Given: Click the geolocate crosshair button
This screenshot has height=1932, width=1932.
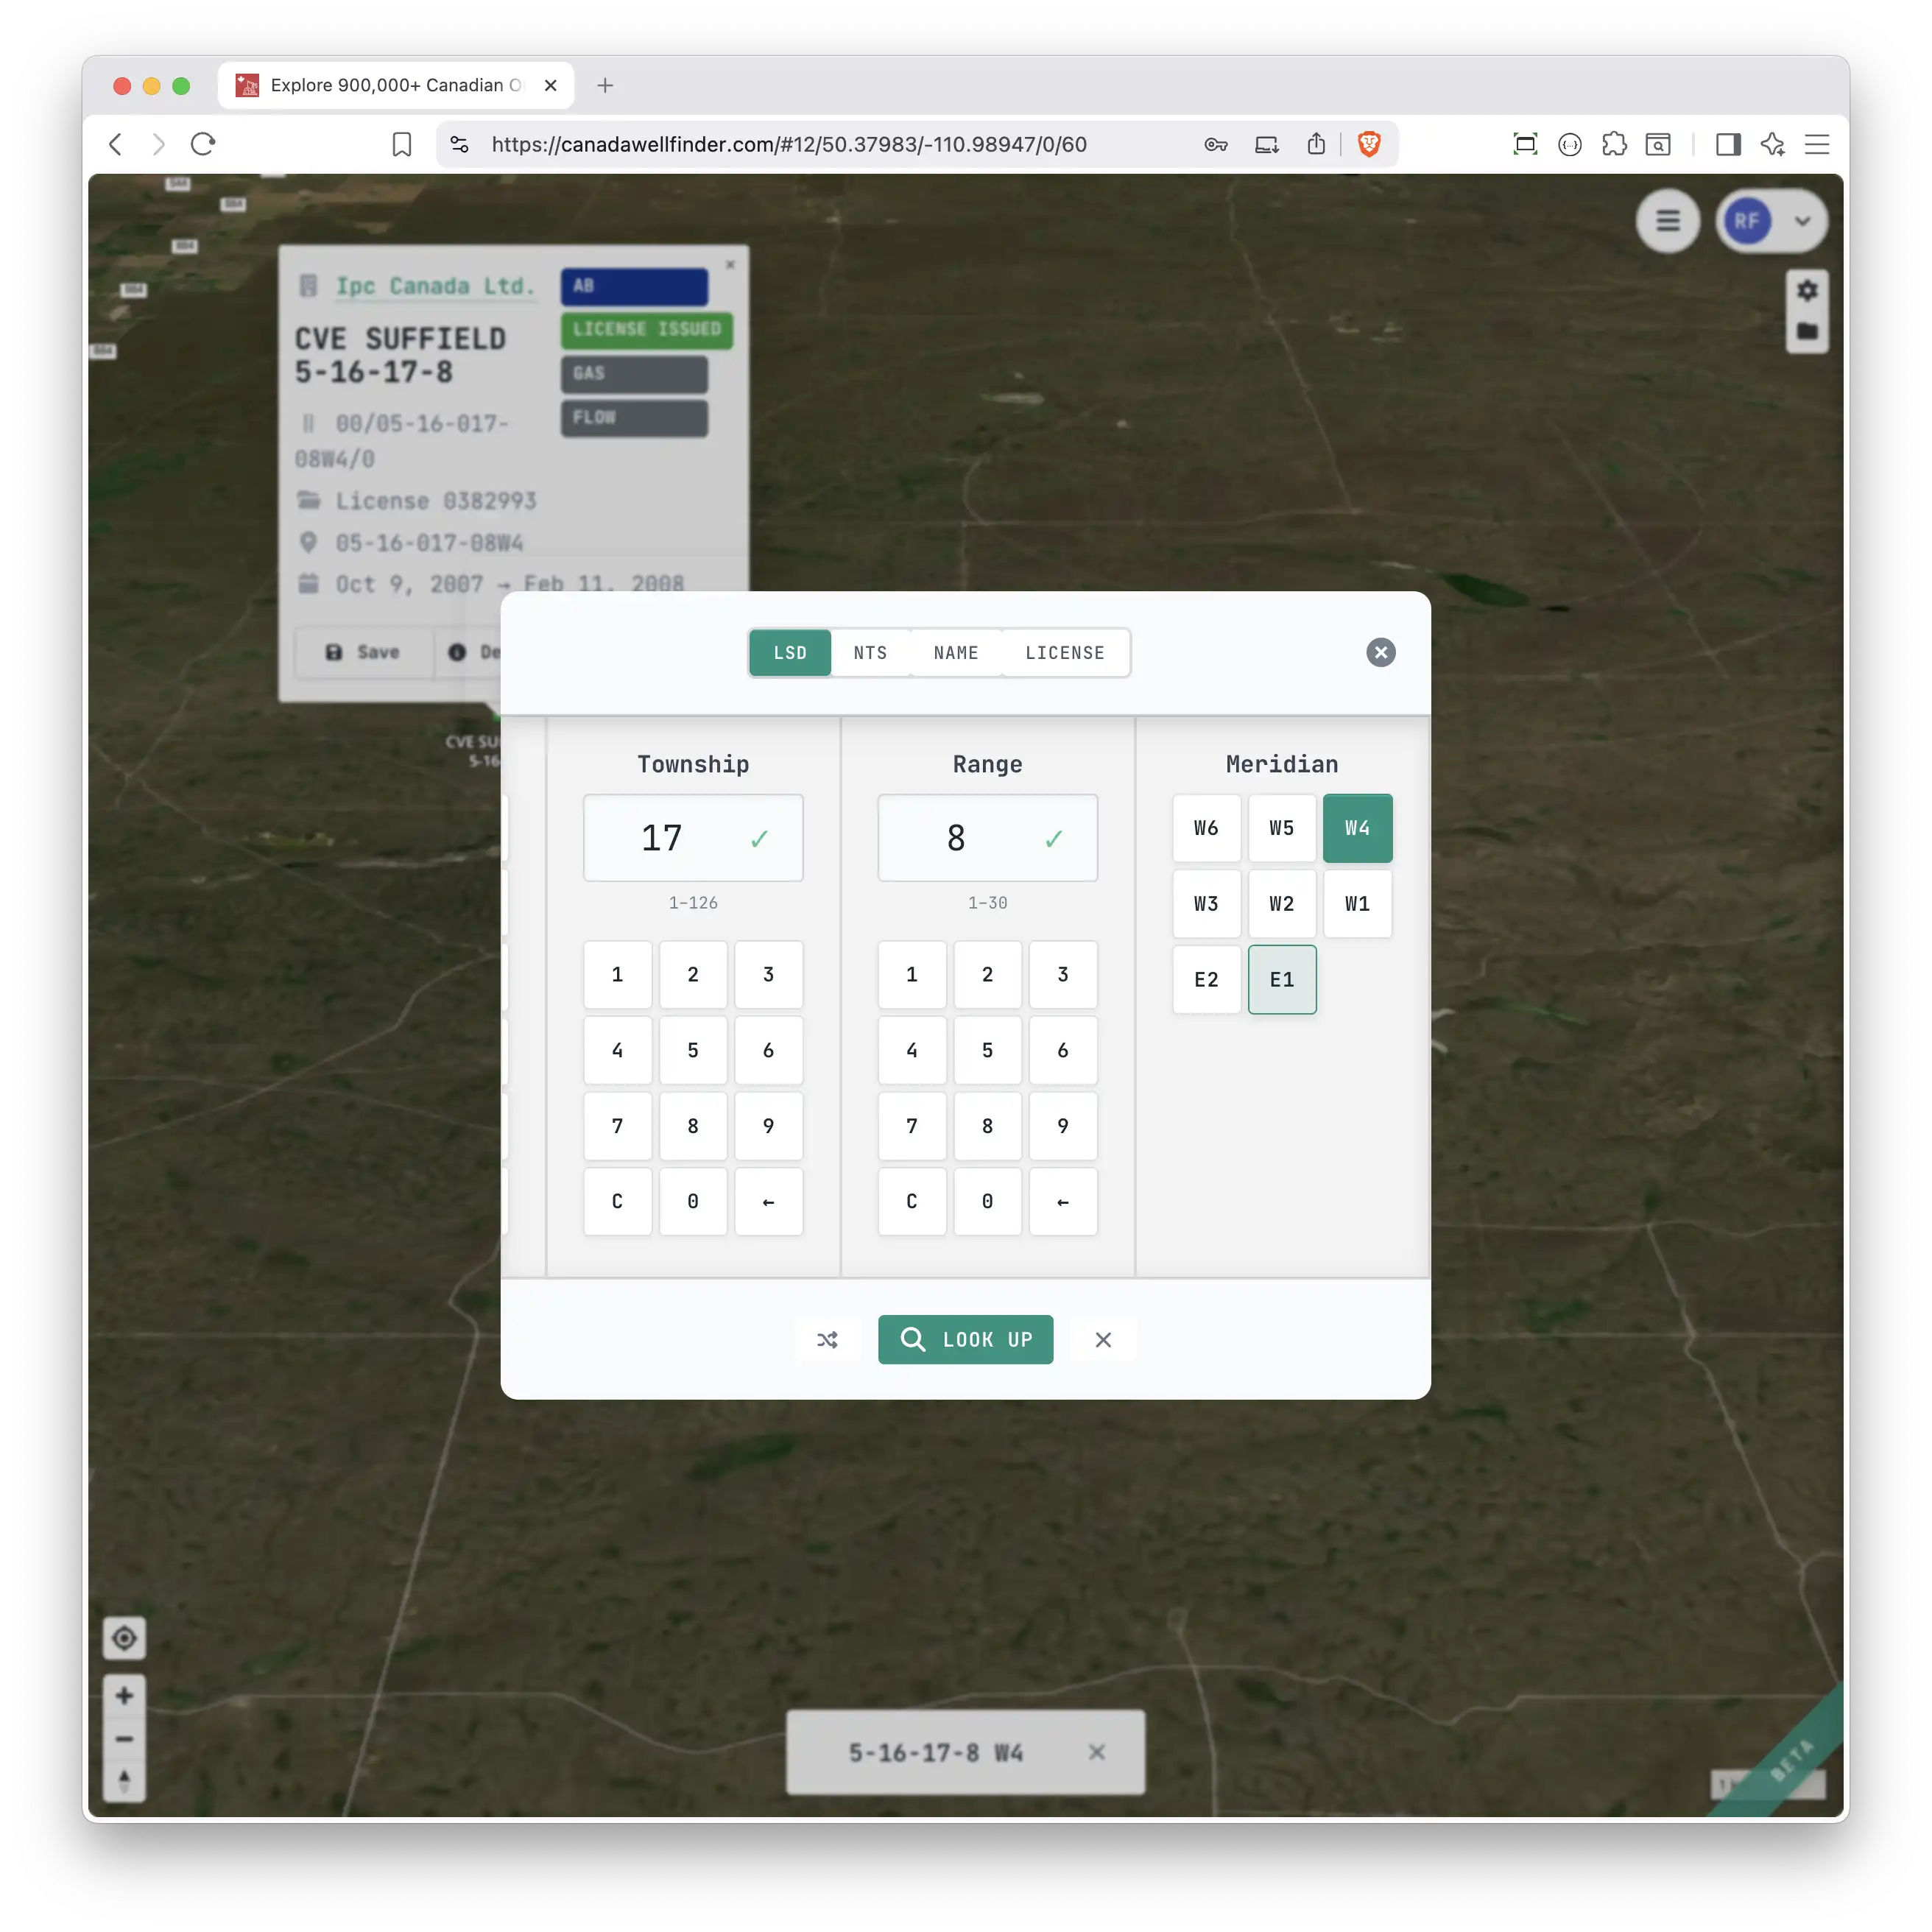Looking at the screenshot, I should point(124,1638).
